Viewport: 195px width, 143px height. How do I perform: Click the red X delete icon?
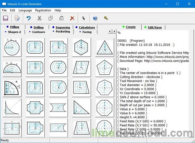tap(72, 18)
